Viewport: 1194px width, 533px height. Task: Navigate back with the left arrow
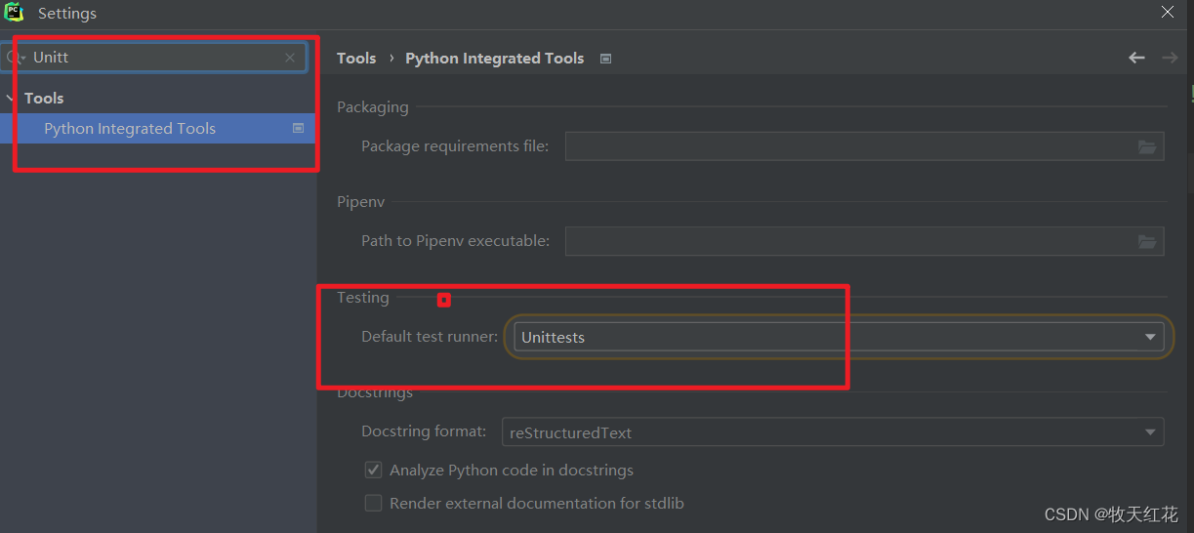pyautogui.click(x=1136, y=59)
